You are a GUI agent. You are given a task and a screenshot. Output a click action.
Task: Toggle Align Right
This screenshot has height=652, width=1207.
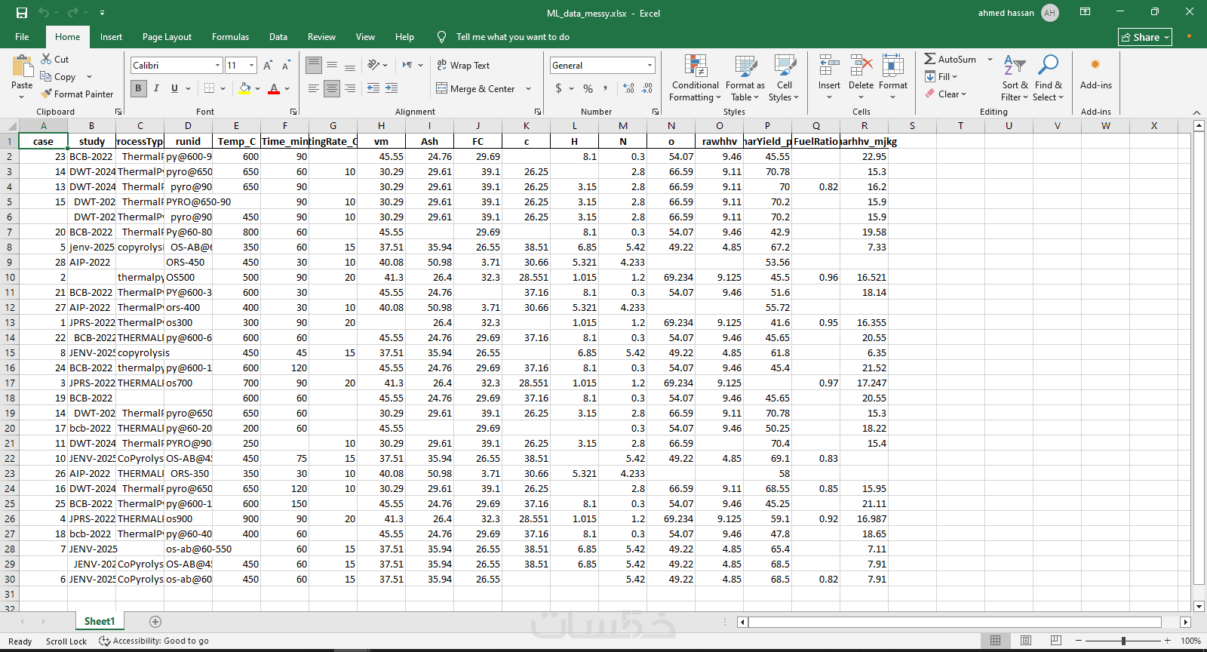click(x=350, y=88)
